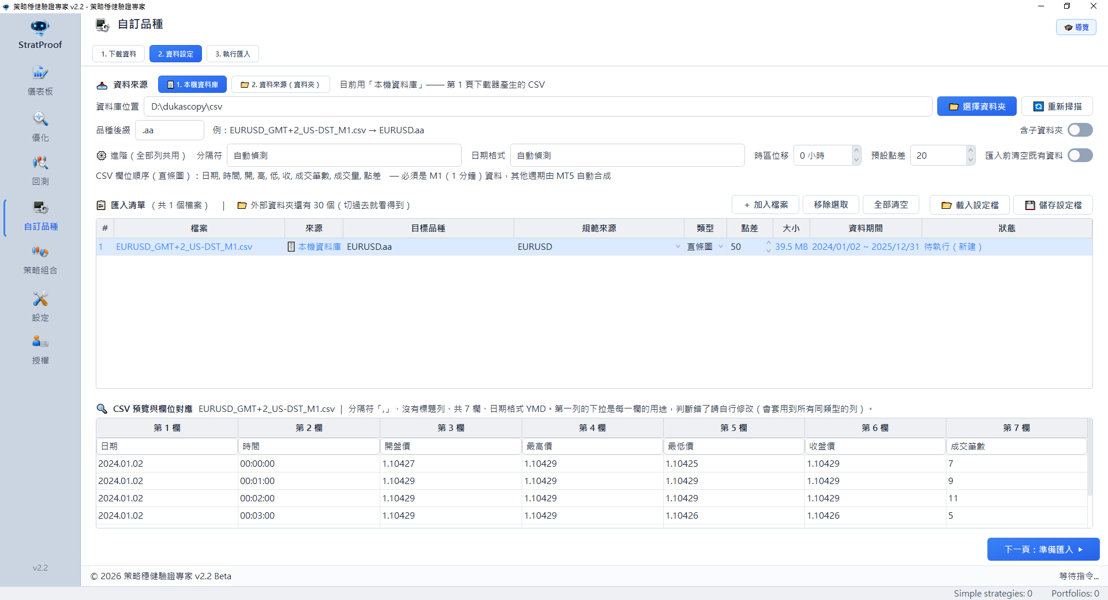The width and height of the screenshot is (1108, 600).
Task: Open the 回測 backtest sidebar icon
Action: pyautogui.click(x=40, y=163)
